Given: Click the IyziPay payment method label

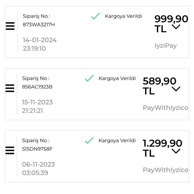Looking at the screenshot, I should coord(166,46).
